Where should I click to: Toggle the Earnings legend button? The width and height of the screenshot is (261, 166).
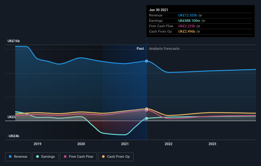tap(45, 157)
